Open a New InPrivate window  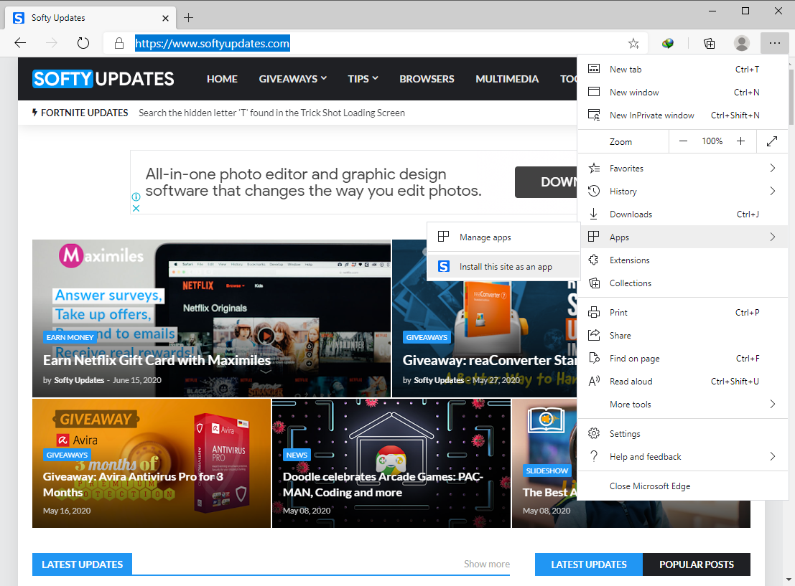coord(682,115)
